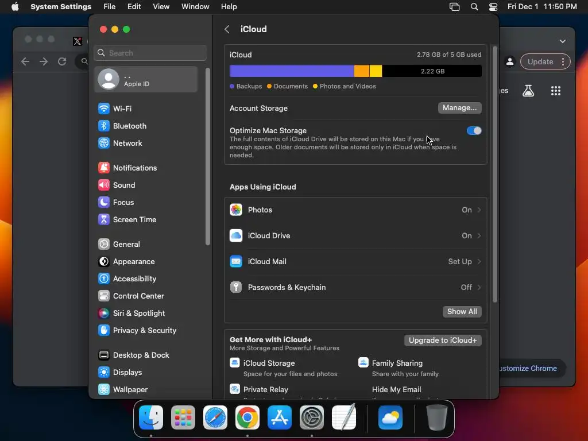Open the Apple menu

click(15, 7)
